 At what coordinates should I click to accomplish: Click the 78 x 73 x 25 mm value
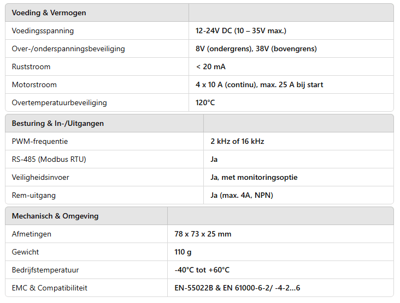pos(203,234)
